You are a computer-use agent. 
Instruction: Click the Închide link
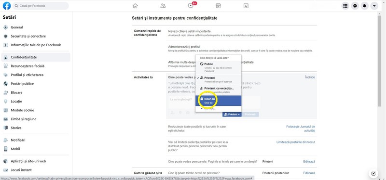click(x=310, y=77)
